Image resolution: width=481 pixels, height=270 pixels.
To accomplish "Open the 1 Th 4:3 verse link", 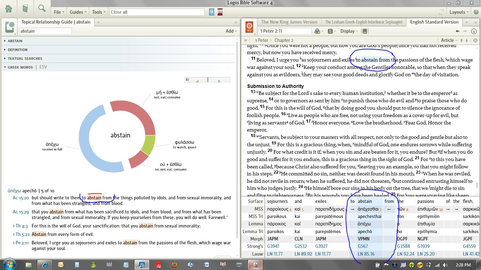I will pyautogui.click(x=21, y=226).
